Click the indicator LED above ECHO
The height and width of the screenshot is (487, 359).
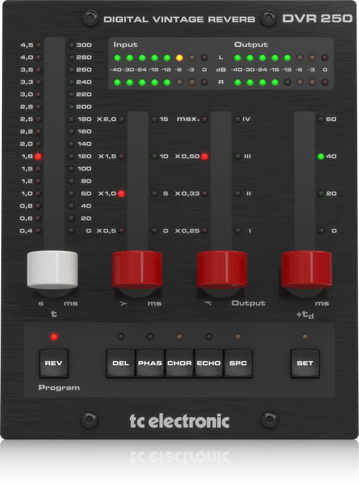pos(209,337)
